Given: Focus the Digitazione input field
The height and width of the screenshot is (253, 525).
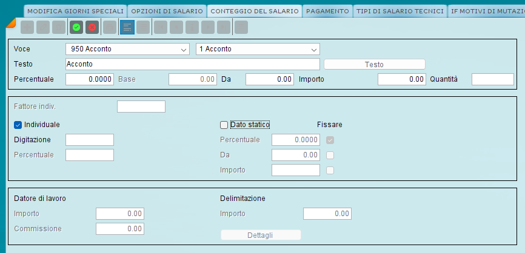Looking at the screenshot, I should click(90, 140).
